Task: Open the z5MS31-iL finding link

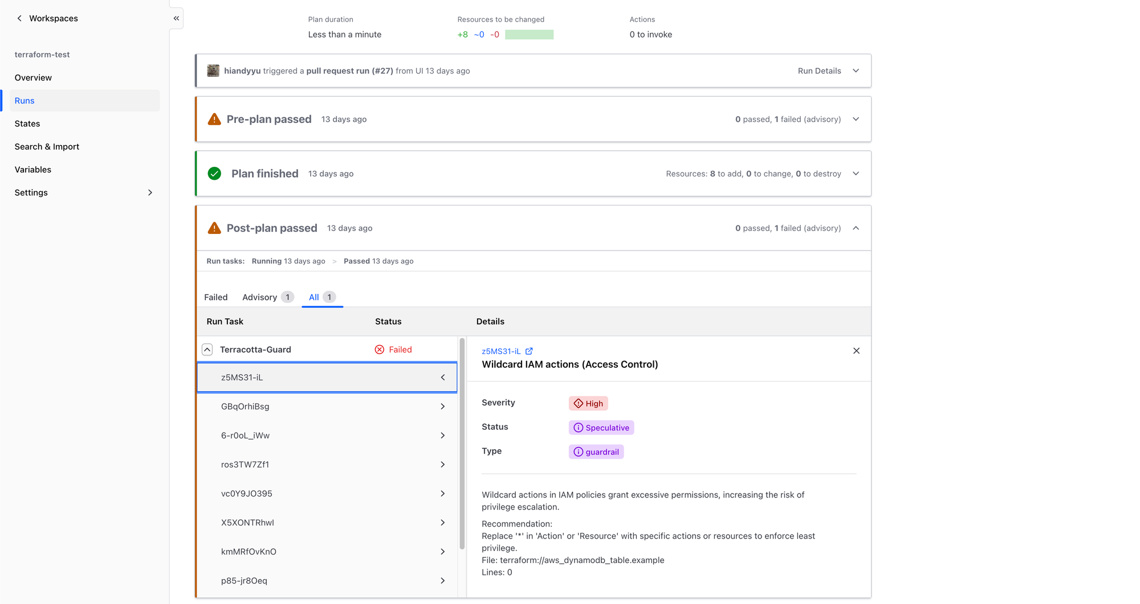Action: 501,351
